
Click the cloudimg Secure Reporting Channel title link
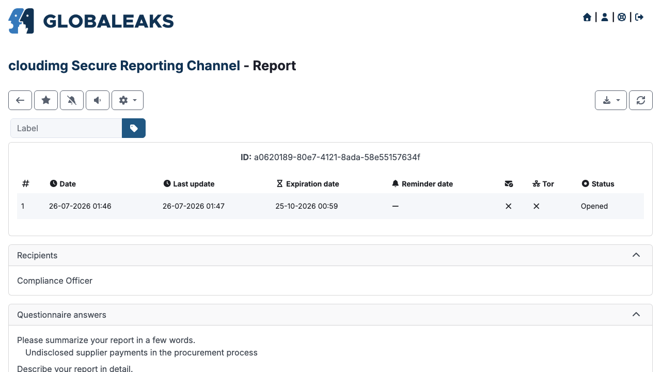(x=124, y=66)
